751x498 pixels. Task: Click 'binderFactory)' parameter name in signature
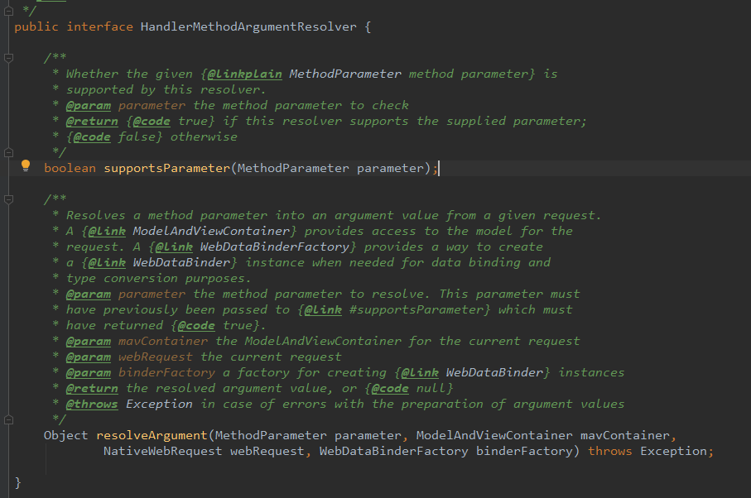527,451
